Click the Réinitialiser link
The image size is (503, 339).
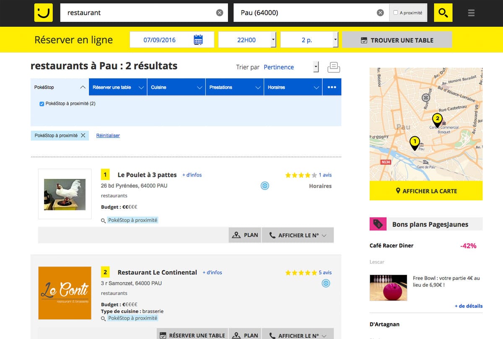(108, 135)
